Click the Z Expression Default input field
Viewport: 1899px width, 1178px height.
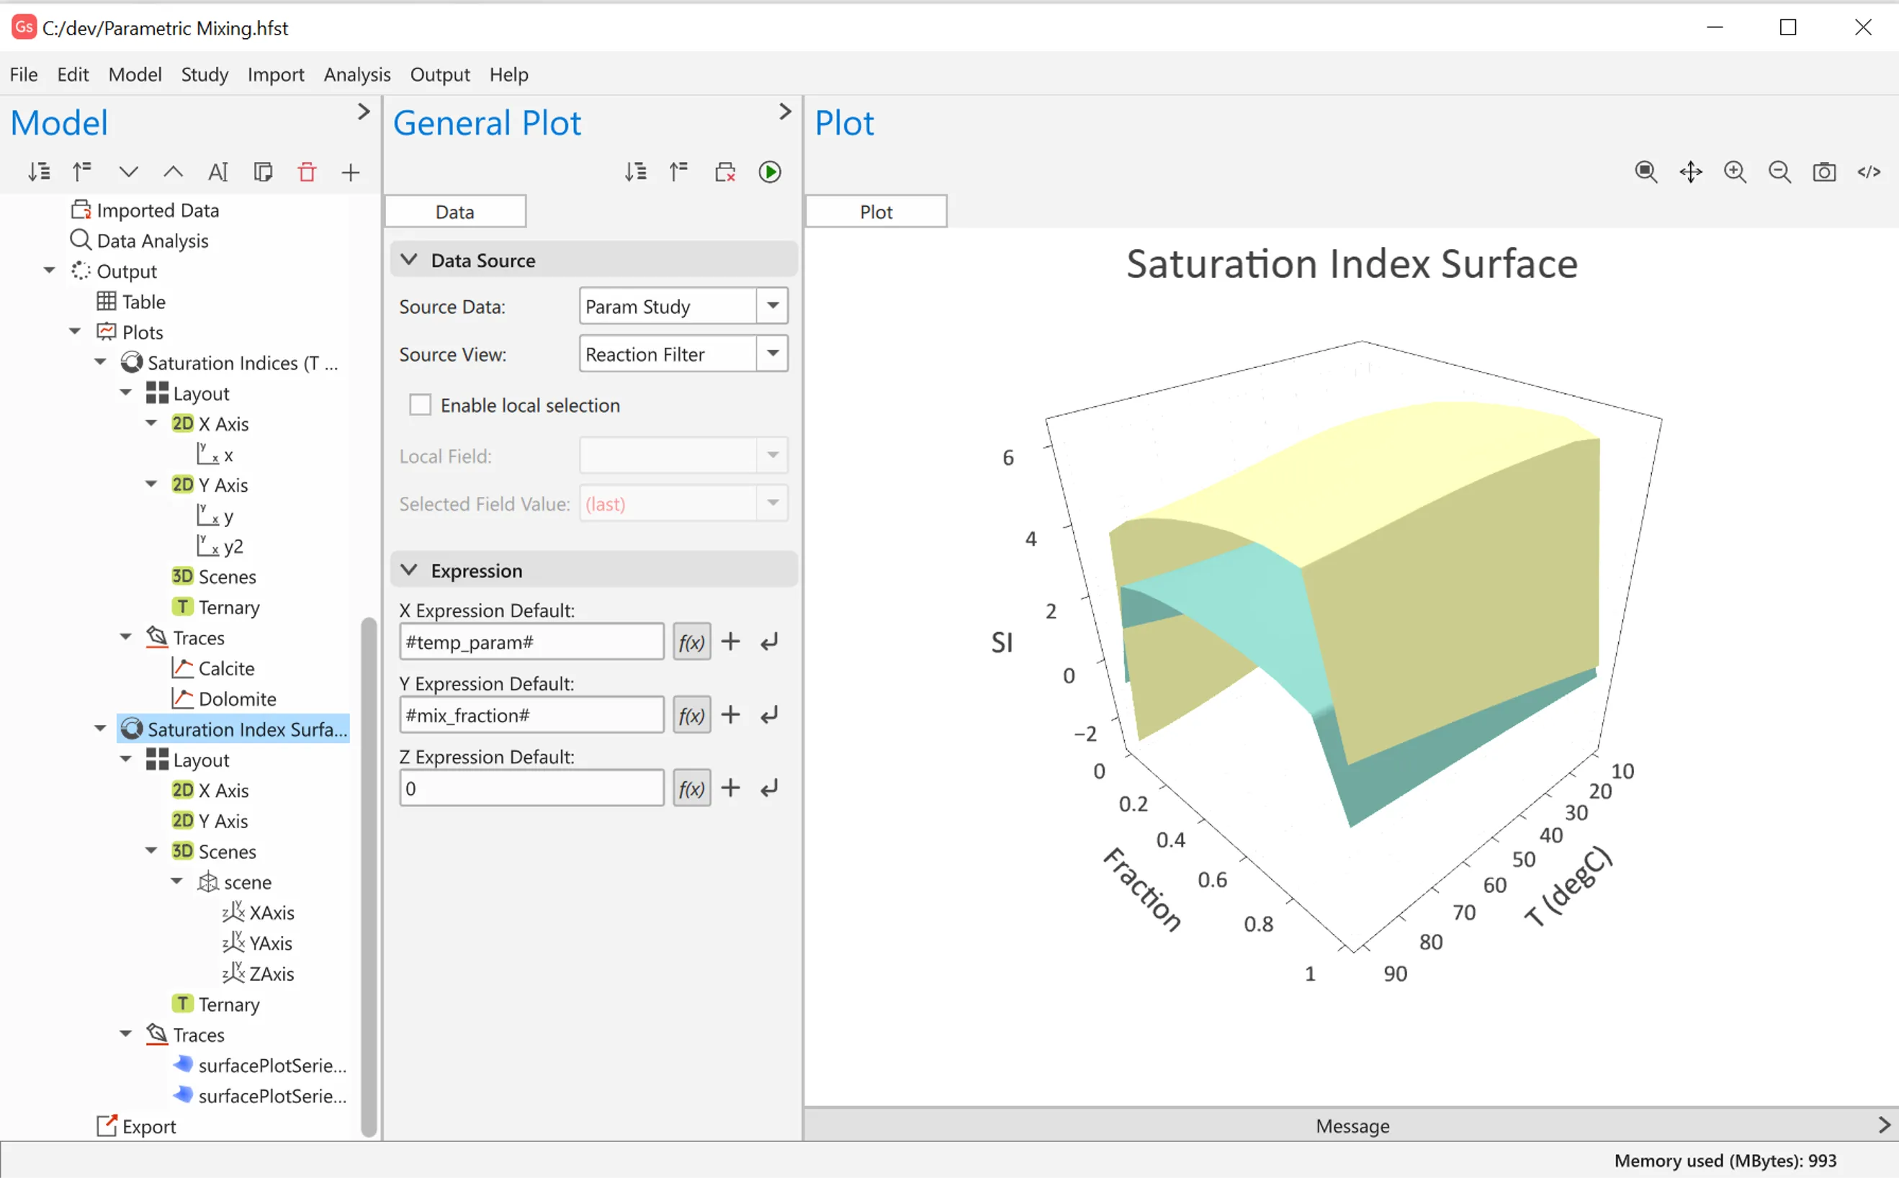[x=531, y=788]
